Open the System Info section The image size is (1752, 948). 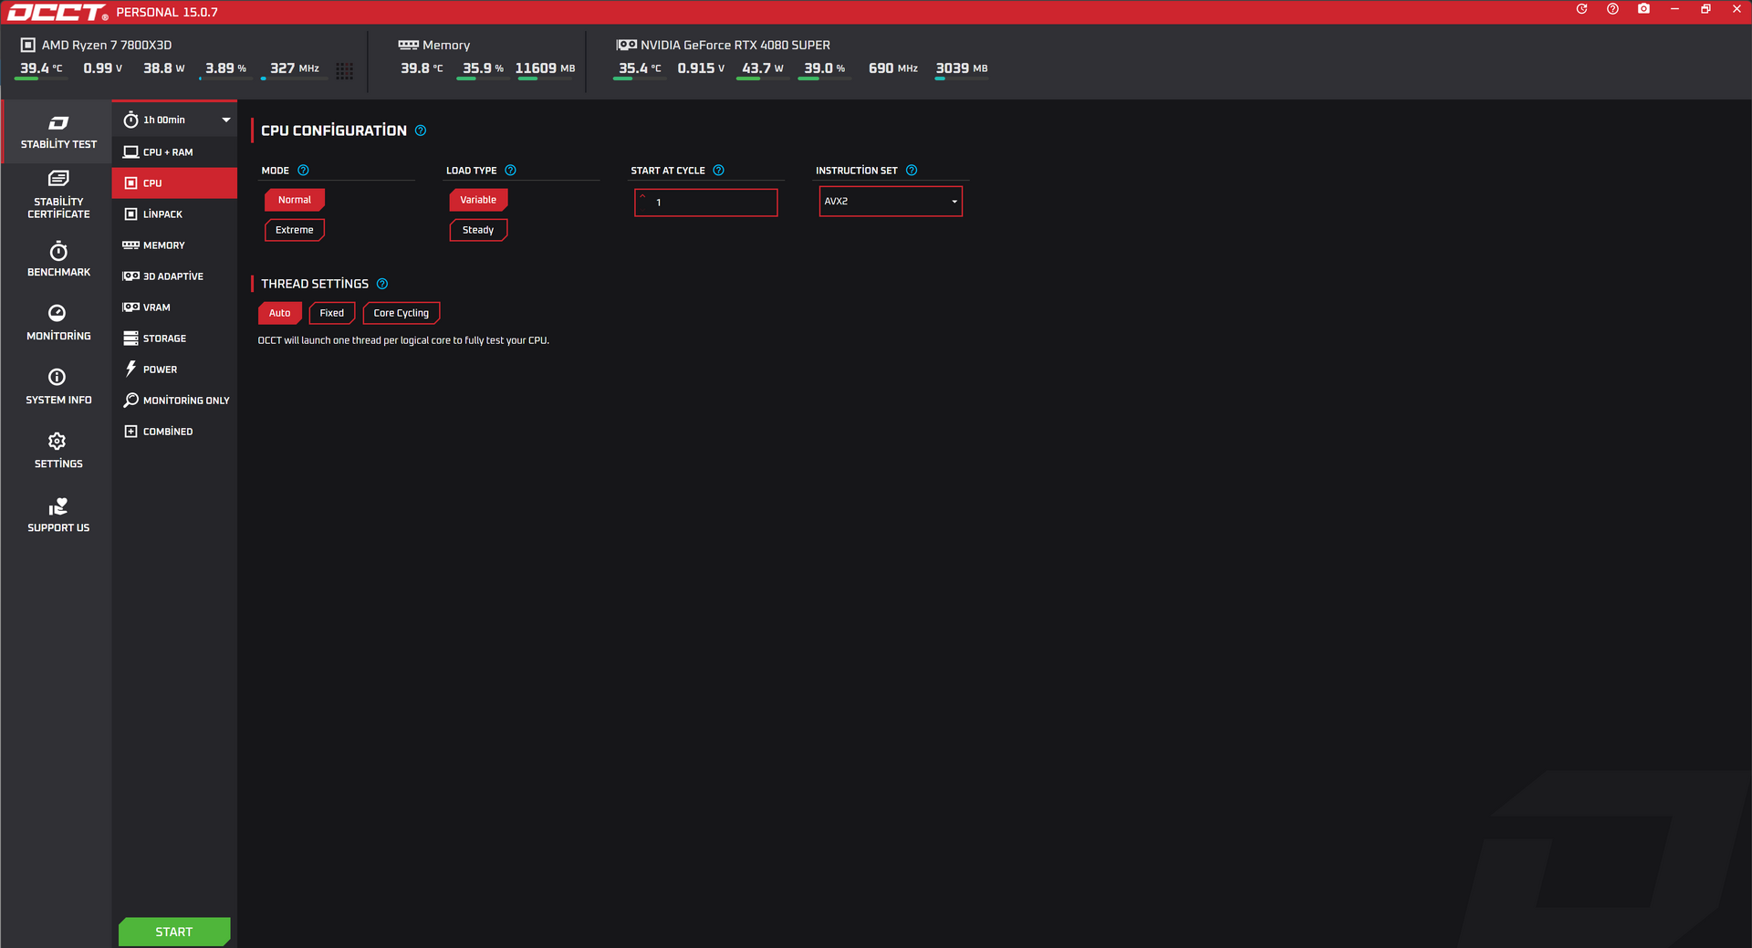coord(58,387)
